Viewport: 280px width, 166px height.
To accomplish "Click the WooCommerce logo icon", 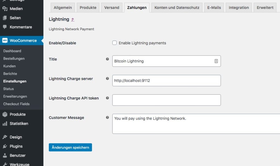I will tap(5, 41).
